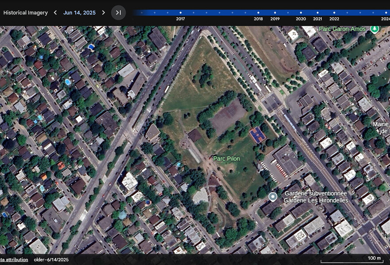The height and width of the screenshot is (265, 390).
Task: Click the 2022 year label
Action: point(334,19)
